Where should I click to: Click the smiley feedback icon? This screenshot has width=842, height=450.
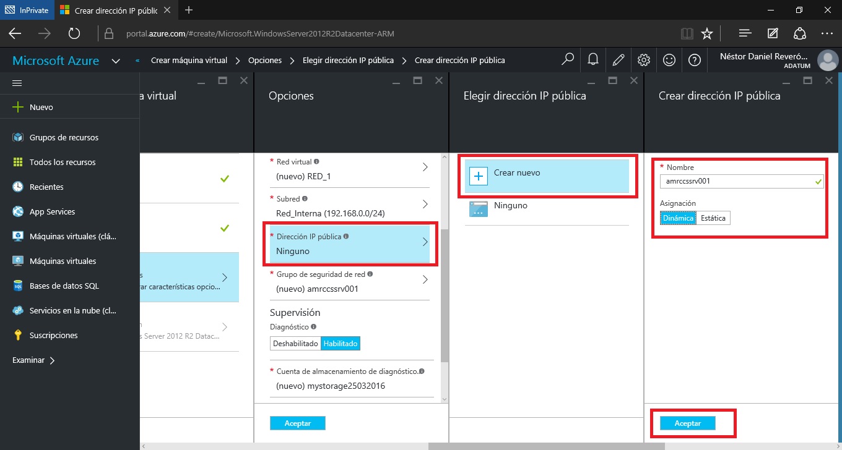tap(669, 60)
